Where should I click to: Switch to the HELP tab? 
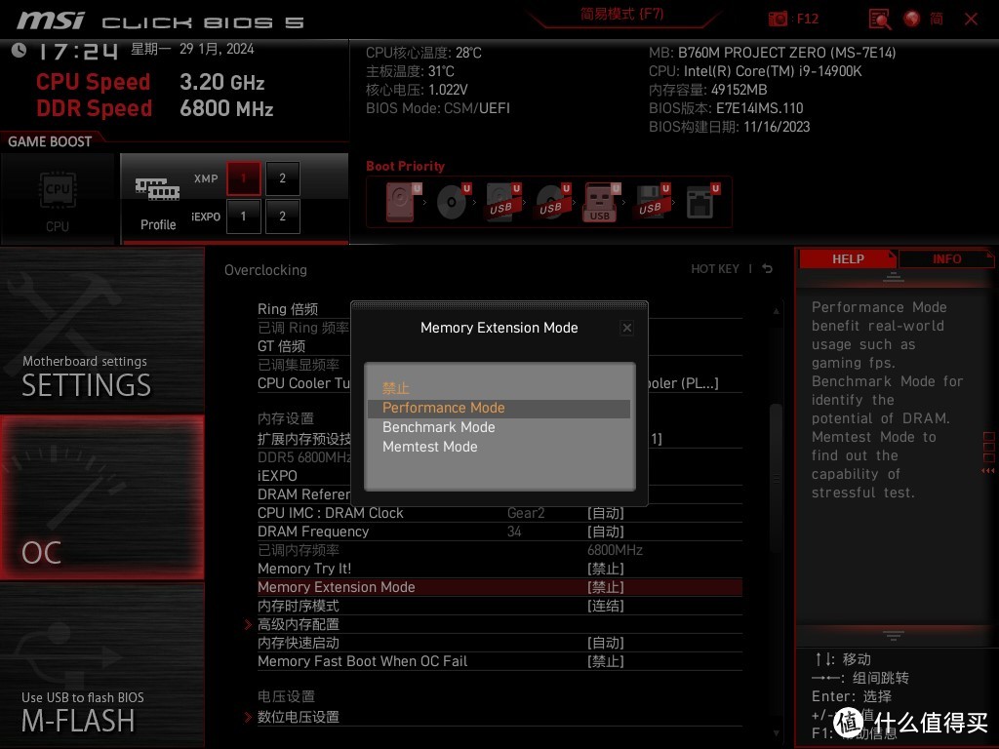(848, 259)
